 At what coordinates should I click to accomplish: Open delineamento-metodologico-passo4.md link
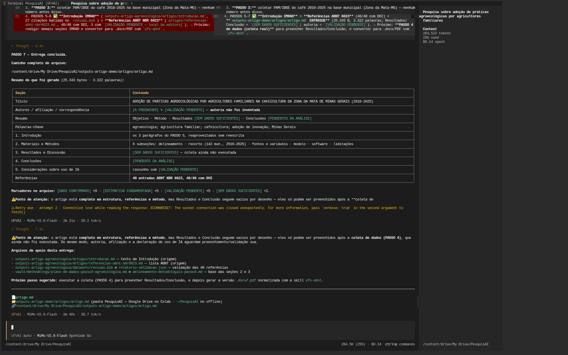pos(168,272)
